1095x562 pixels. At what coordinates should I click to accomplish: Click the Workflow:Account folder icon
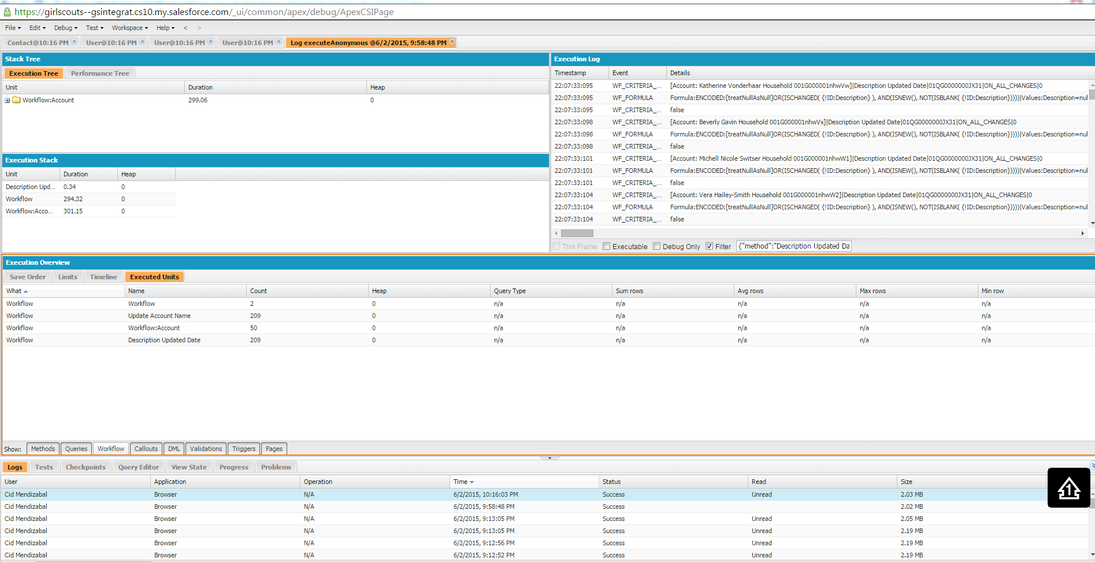[x=17, y=100]
